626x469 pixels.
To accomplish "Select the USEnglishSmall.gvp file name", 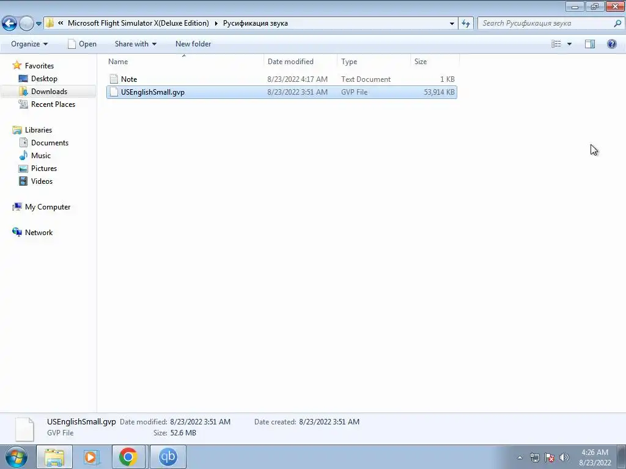I will (x=152, y=92).
